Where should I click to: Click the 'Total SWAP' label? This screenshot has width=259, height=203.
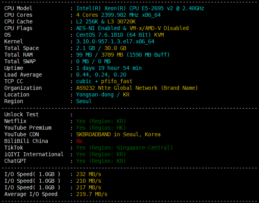coord(20,61)
